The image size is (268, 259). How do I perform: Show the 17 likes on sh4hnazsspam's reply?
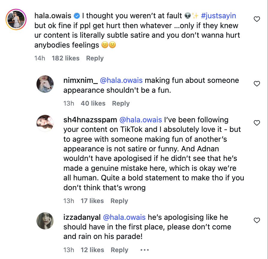pos(92,201)
